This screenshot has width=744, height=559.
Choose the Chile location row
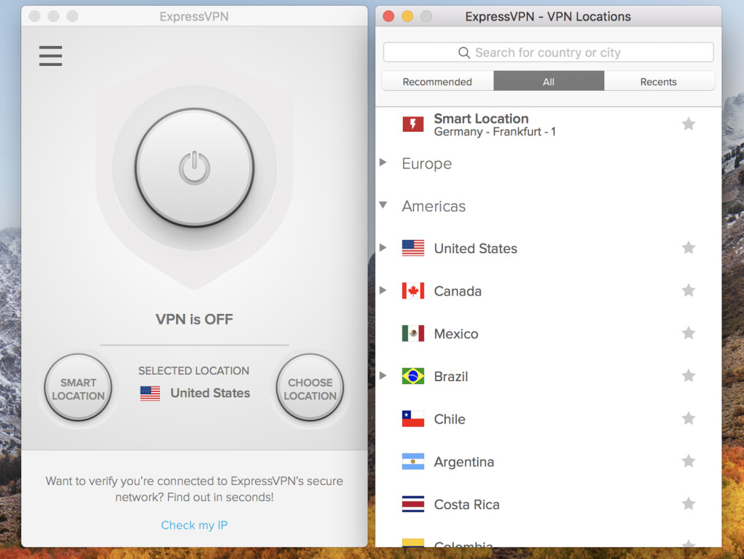point(549,419)
